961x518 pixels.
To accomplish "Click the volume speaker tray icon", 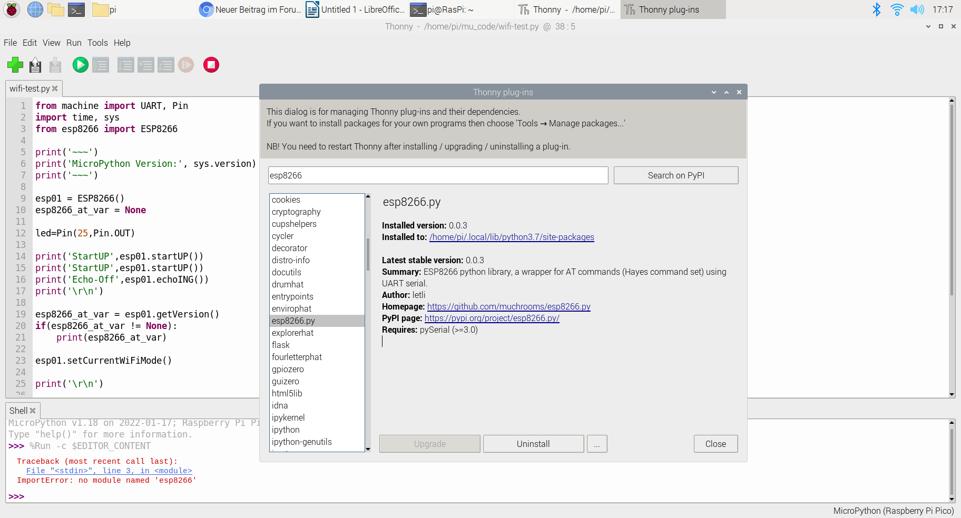I will [917, 9].
